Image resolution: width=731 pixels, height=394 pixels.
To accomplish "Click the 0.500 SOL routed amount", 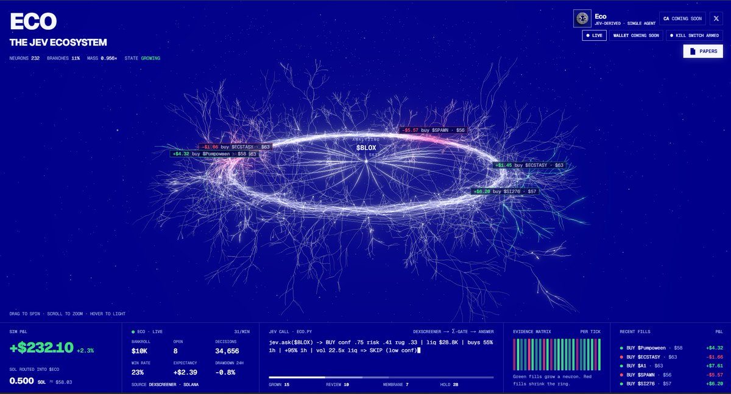I will point(21,381).
